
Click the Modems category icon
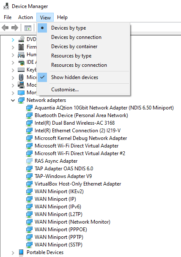click(x=21, y=85)
